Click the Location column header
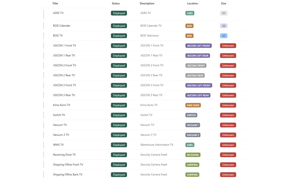The width and height of the screenshot is (286, 179). [x=192, y=4]
